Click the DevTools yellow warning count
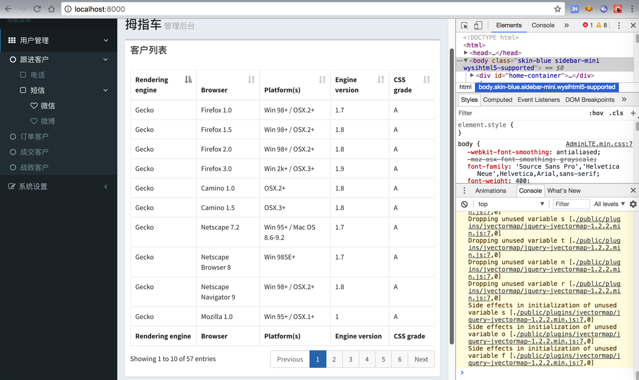The width and height of the screenshot is (639, 380). click(601, 25)
